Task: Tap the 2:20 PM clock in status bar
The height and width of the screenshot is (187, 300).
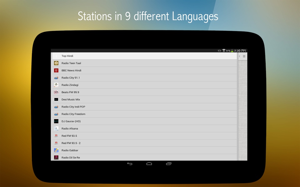Action: pyautogui.click(x=240, y=50)
